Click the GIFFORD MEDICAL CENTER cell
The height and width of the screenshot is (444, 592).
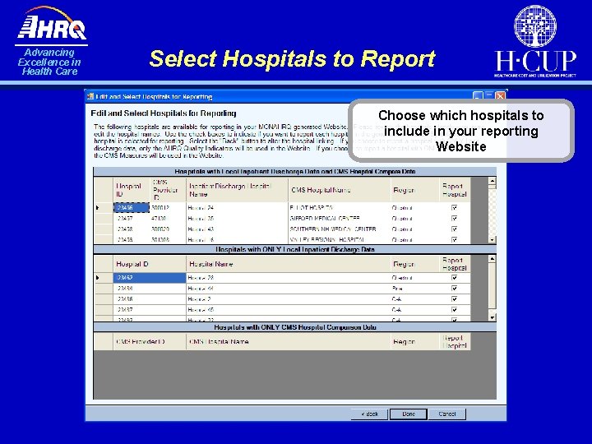pos(339,218)
